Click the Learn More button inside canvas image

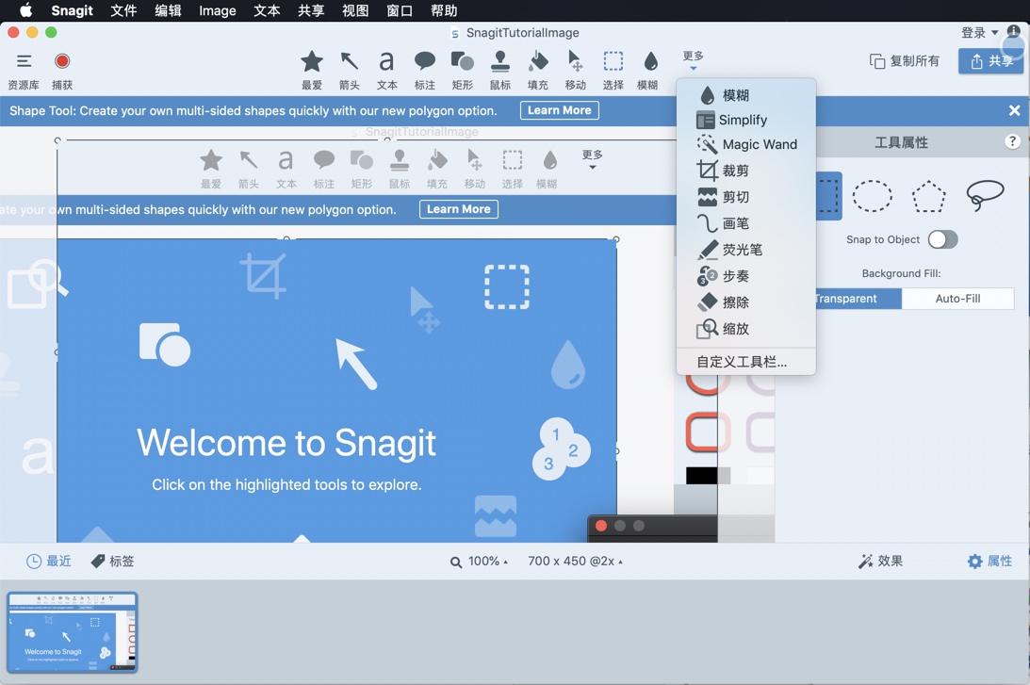459,209
